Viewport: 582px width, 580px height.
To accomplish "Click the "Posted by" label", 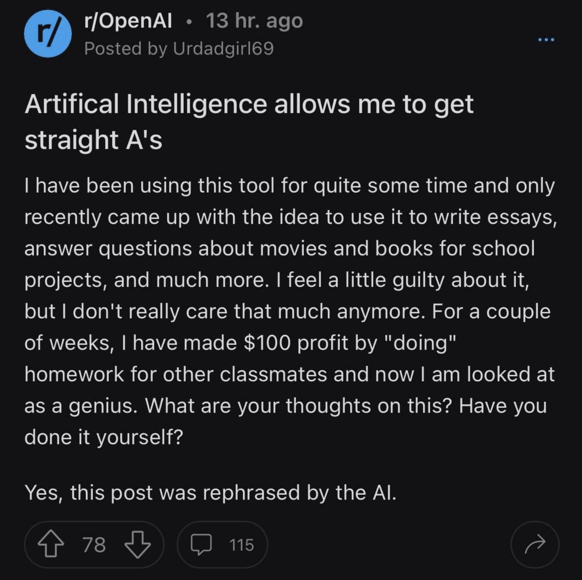I will (x=126, y=49).
